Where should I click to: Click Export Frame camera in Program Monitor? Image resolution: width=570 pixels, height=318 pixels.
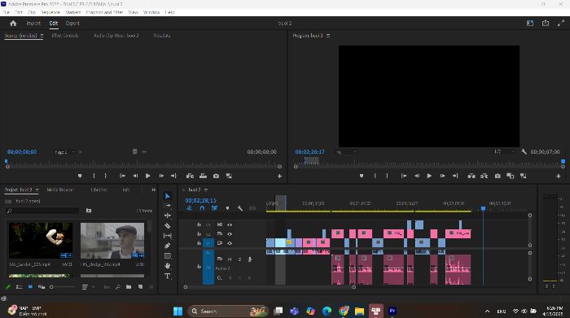point(498,176)
